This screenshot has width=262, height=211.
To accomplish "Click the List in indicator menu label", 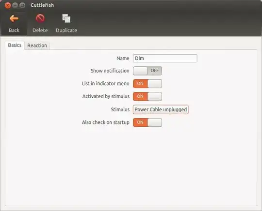I will (x=106, y=84).
